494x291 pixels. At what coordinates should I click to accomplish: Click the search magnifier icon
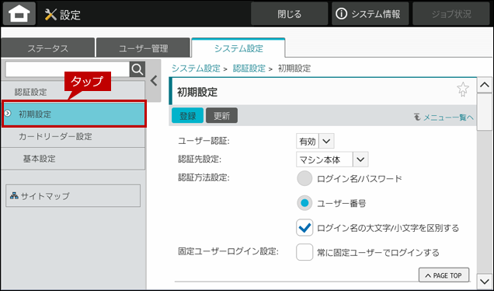point(137,69)
